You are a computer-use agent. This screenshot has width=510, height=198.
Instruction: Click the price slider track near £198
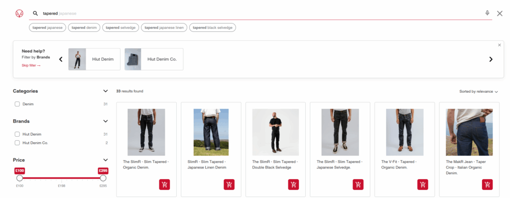(61, 178)
